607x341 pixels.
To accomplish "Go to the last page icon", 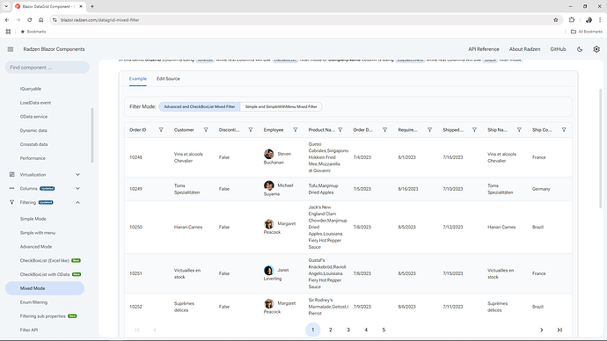I will 559,330.
